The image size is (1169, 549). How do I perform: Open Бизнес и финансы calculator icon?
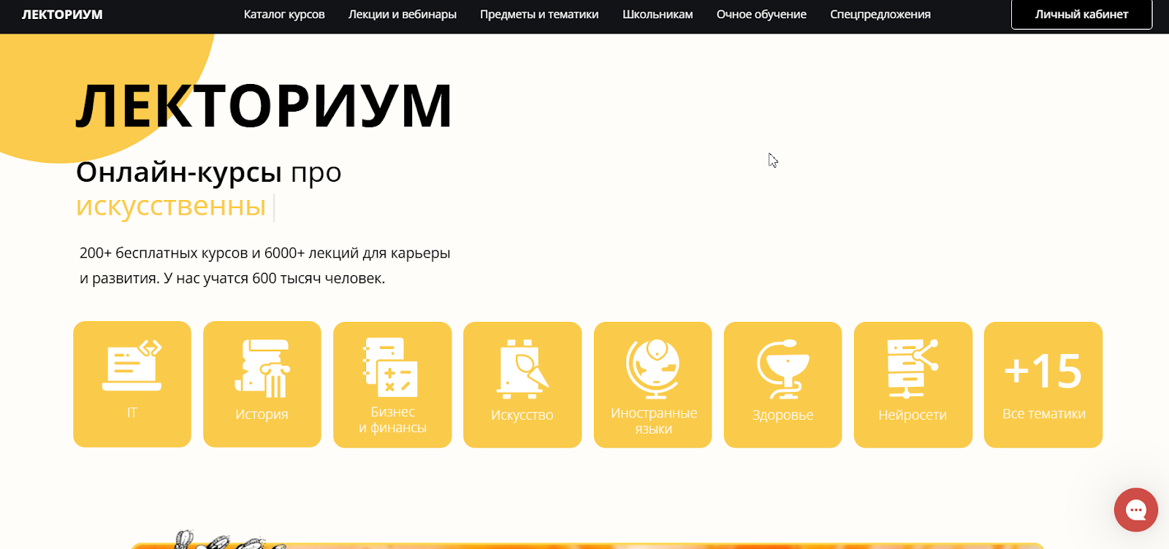(391, 367)
